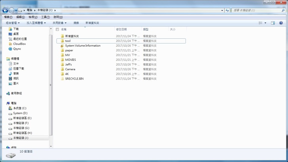Image resolution: width=288 pixels, height=162 pixels.
Task: Open the 共用對象 dropdown
Action: 59,23
